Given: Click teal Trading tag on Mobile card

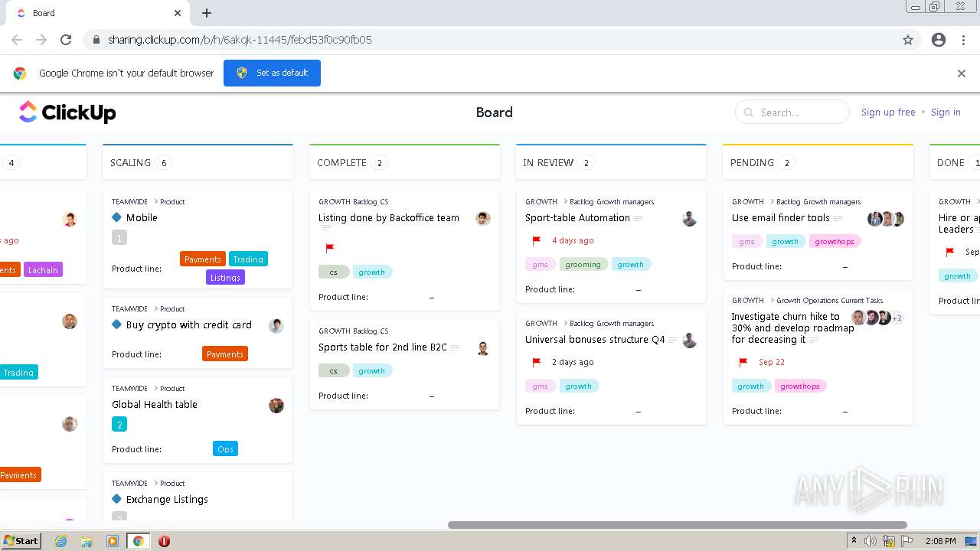Looking at the screenshot, I should (248, 259).
